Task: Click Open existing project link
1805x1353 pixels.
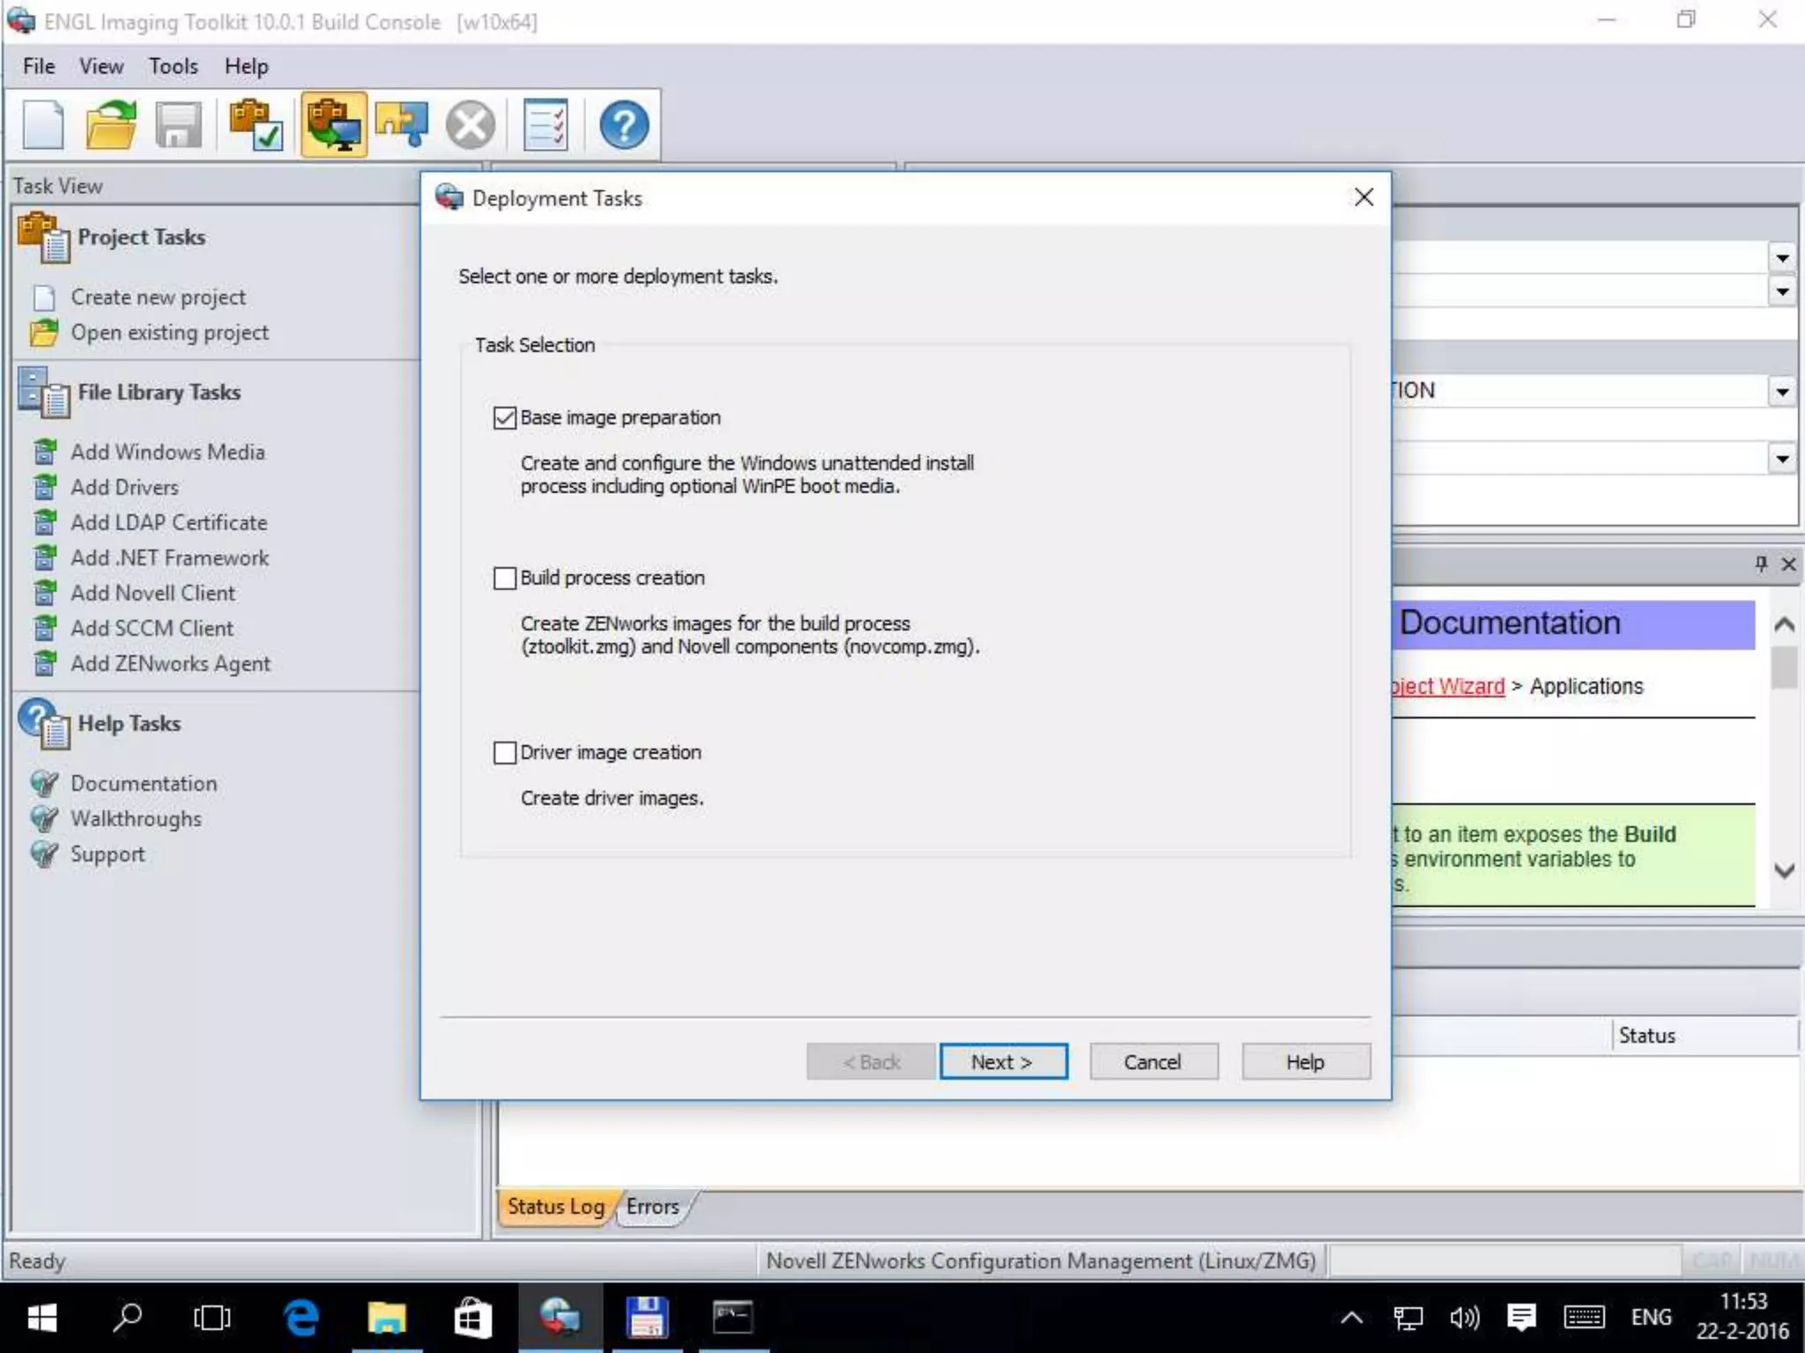Action: click(170, 332)
